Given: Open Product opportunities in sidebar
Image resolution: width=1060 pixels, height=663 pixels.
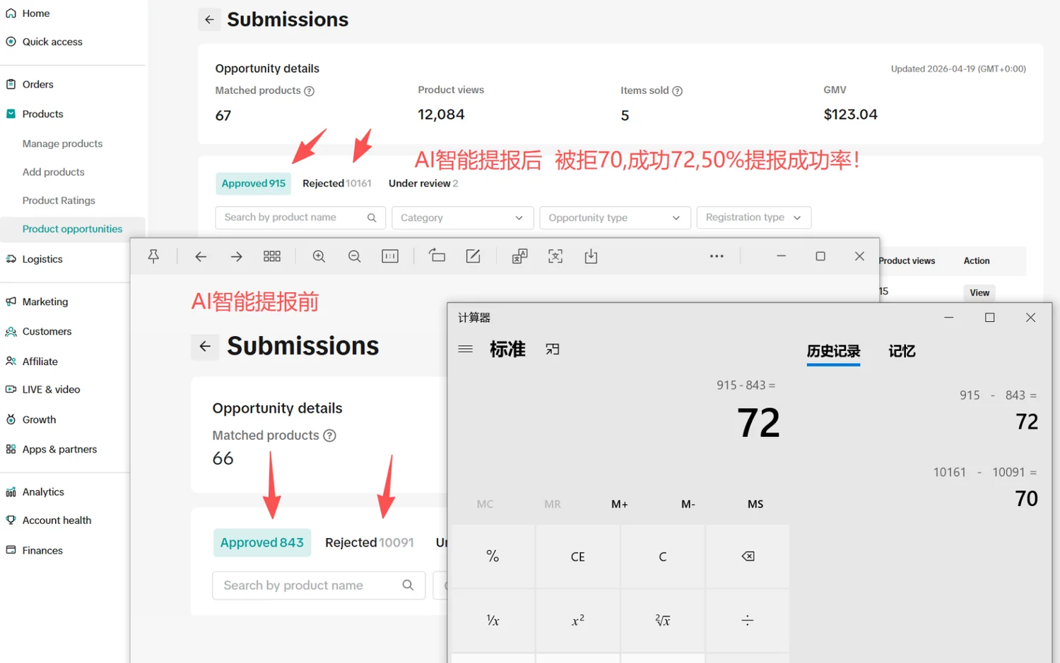Looking at the screenshot, I should pos(72,229).
